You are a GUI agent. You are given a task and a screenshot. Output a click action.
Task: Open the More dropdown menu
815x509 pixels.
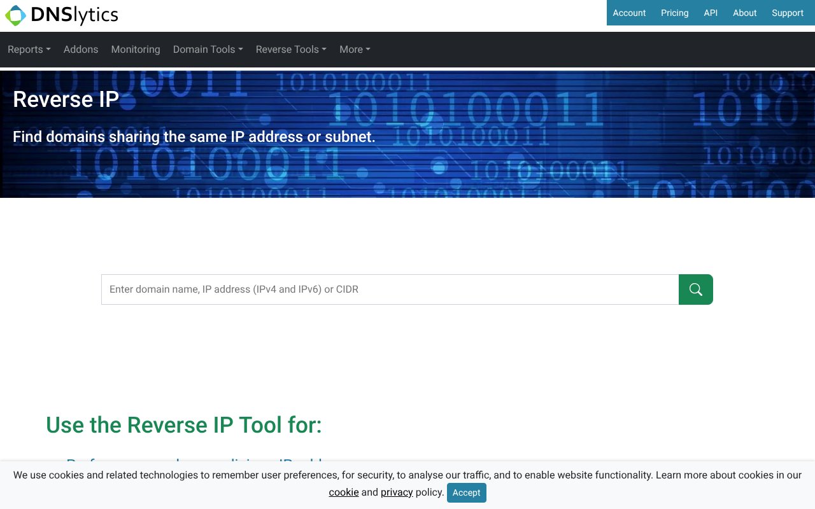click(354, 49)
